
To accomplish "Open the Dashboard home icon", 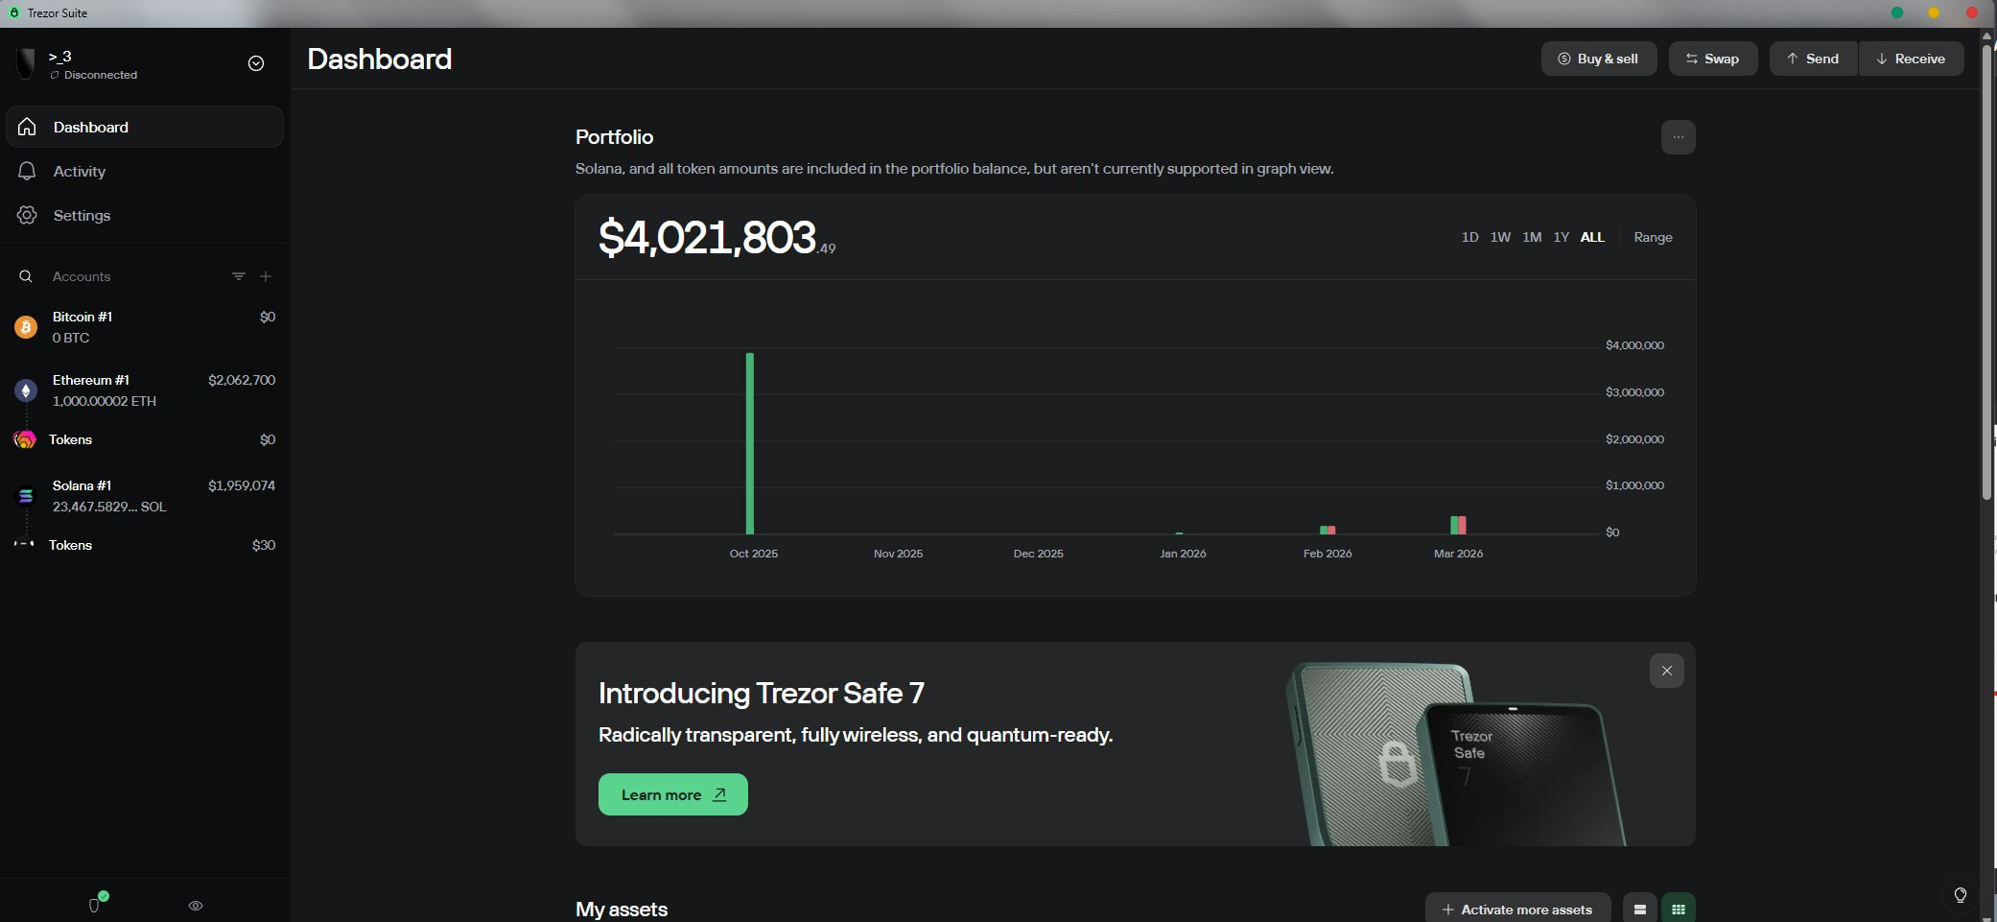I will click(x=27, y=127).
